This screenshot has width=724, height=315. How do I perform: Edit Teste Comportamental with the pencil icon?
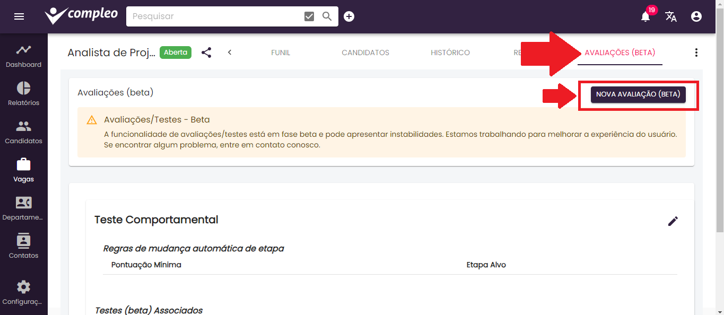[673, 221]
